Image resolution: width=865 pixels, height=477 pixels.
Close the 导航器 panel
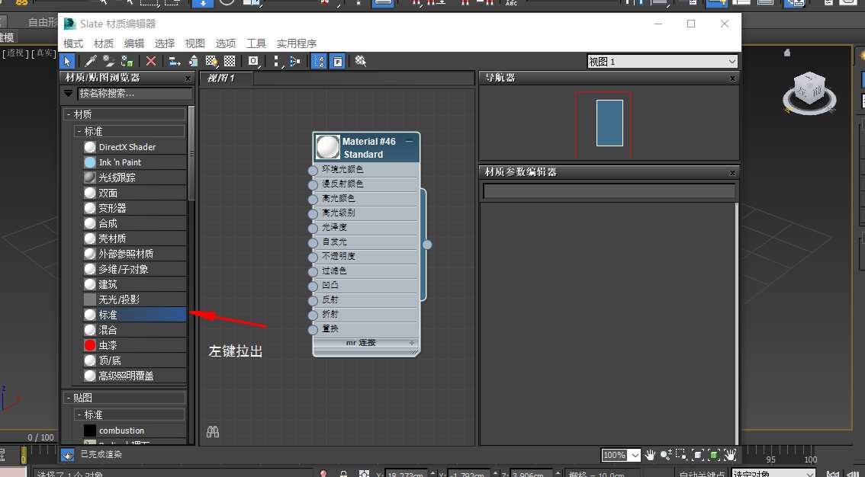point(732,78)
